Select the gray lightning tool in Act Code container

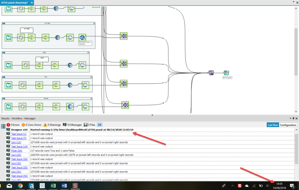(21, 38)
